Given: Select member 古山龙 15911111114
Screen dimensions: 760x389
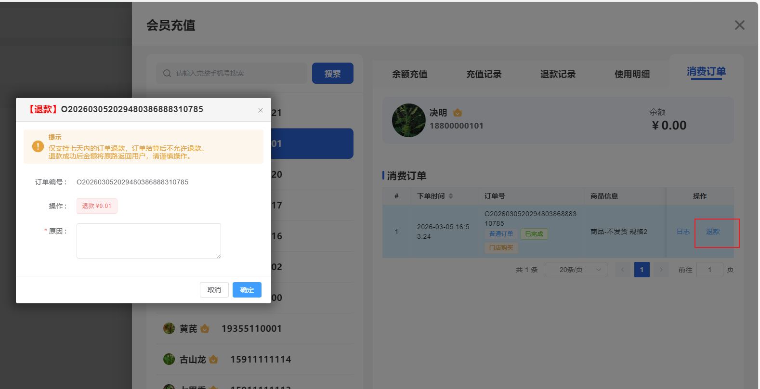Looking at the screenshot, I should click(x=255, y=359).
